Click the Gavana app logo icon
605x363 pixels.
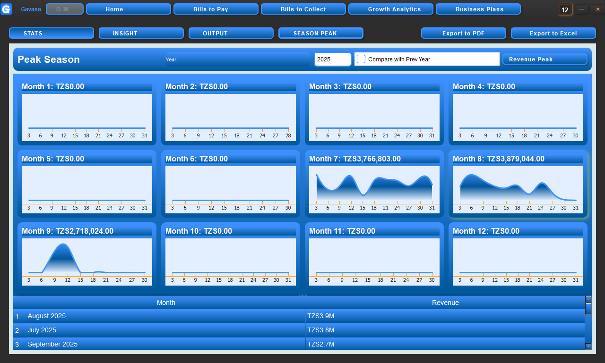click(x=6, y=9)
